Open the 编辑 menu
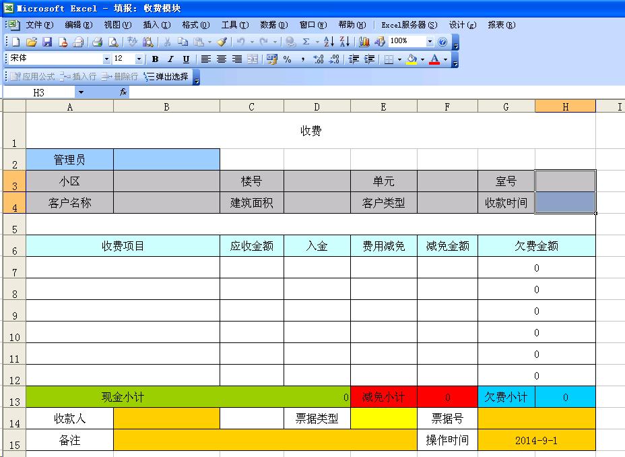 tap(79, 25)
